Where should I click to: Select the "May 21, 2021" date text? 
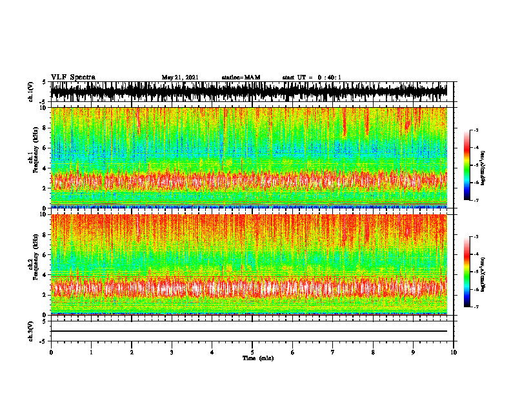coord(180,77)
